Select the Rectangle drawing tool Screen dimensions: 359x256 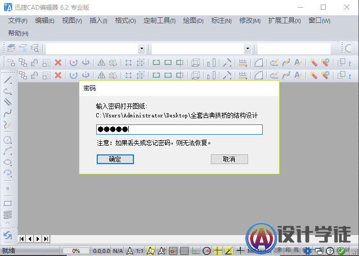[x=8, y=203]
